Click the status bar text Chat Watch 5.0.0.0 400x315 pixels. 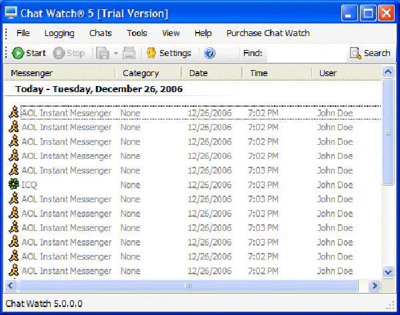tap(44, 304)
